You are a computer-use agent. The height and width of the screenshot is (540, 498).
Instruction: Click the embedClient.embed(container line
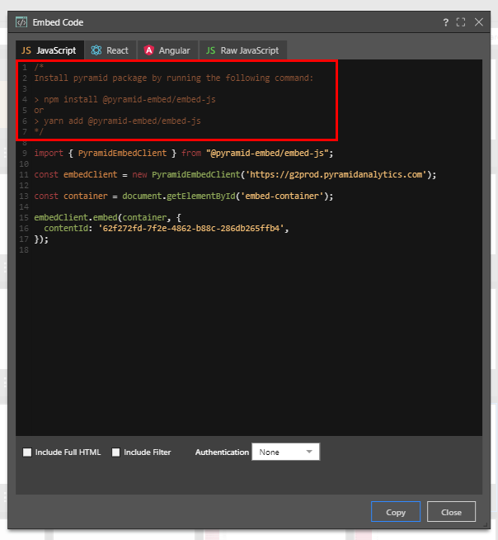point(107,217)
